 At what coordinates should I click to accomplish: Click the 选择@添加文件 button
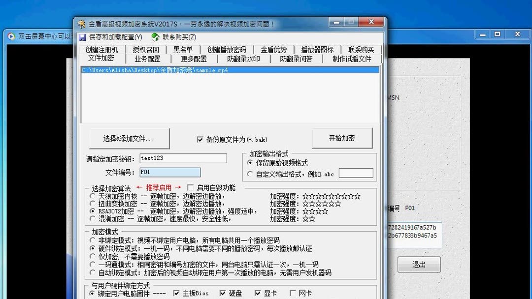(x=130, y=138)
